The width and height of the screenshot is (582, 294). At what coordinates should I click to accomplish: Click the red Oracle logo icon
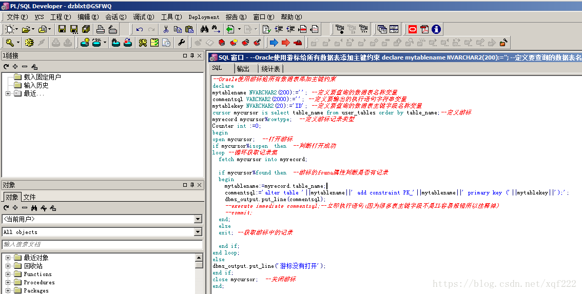tap(413, 29)
